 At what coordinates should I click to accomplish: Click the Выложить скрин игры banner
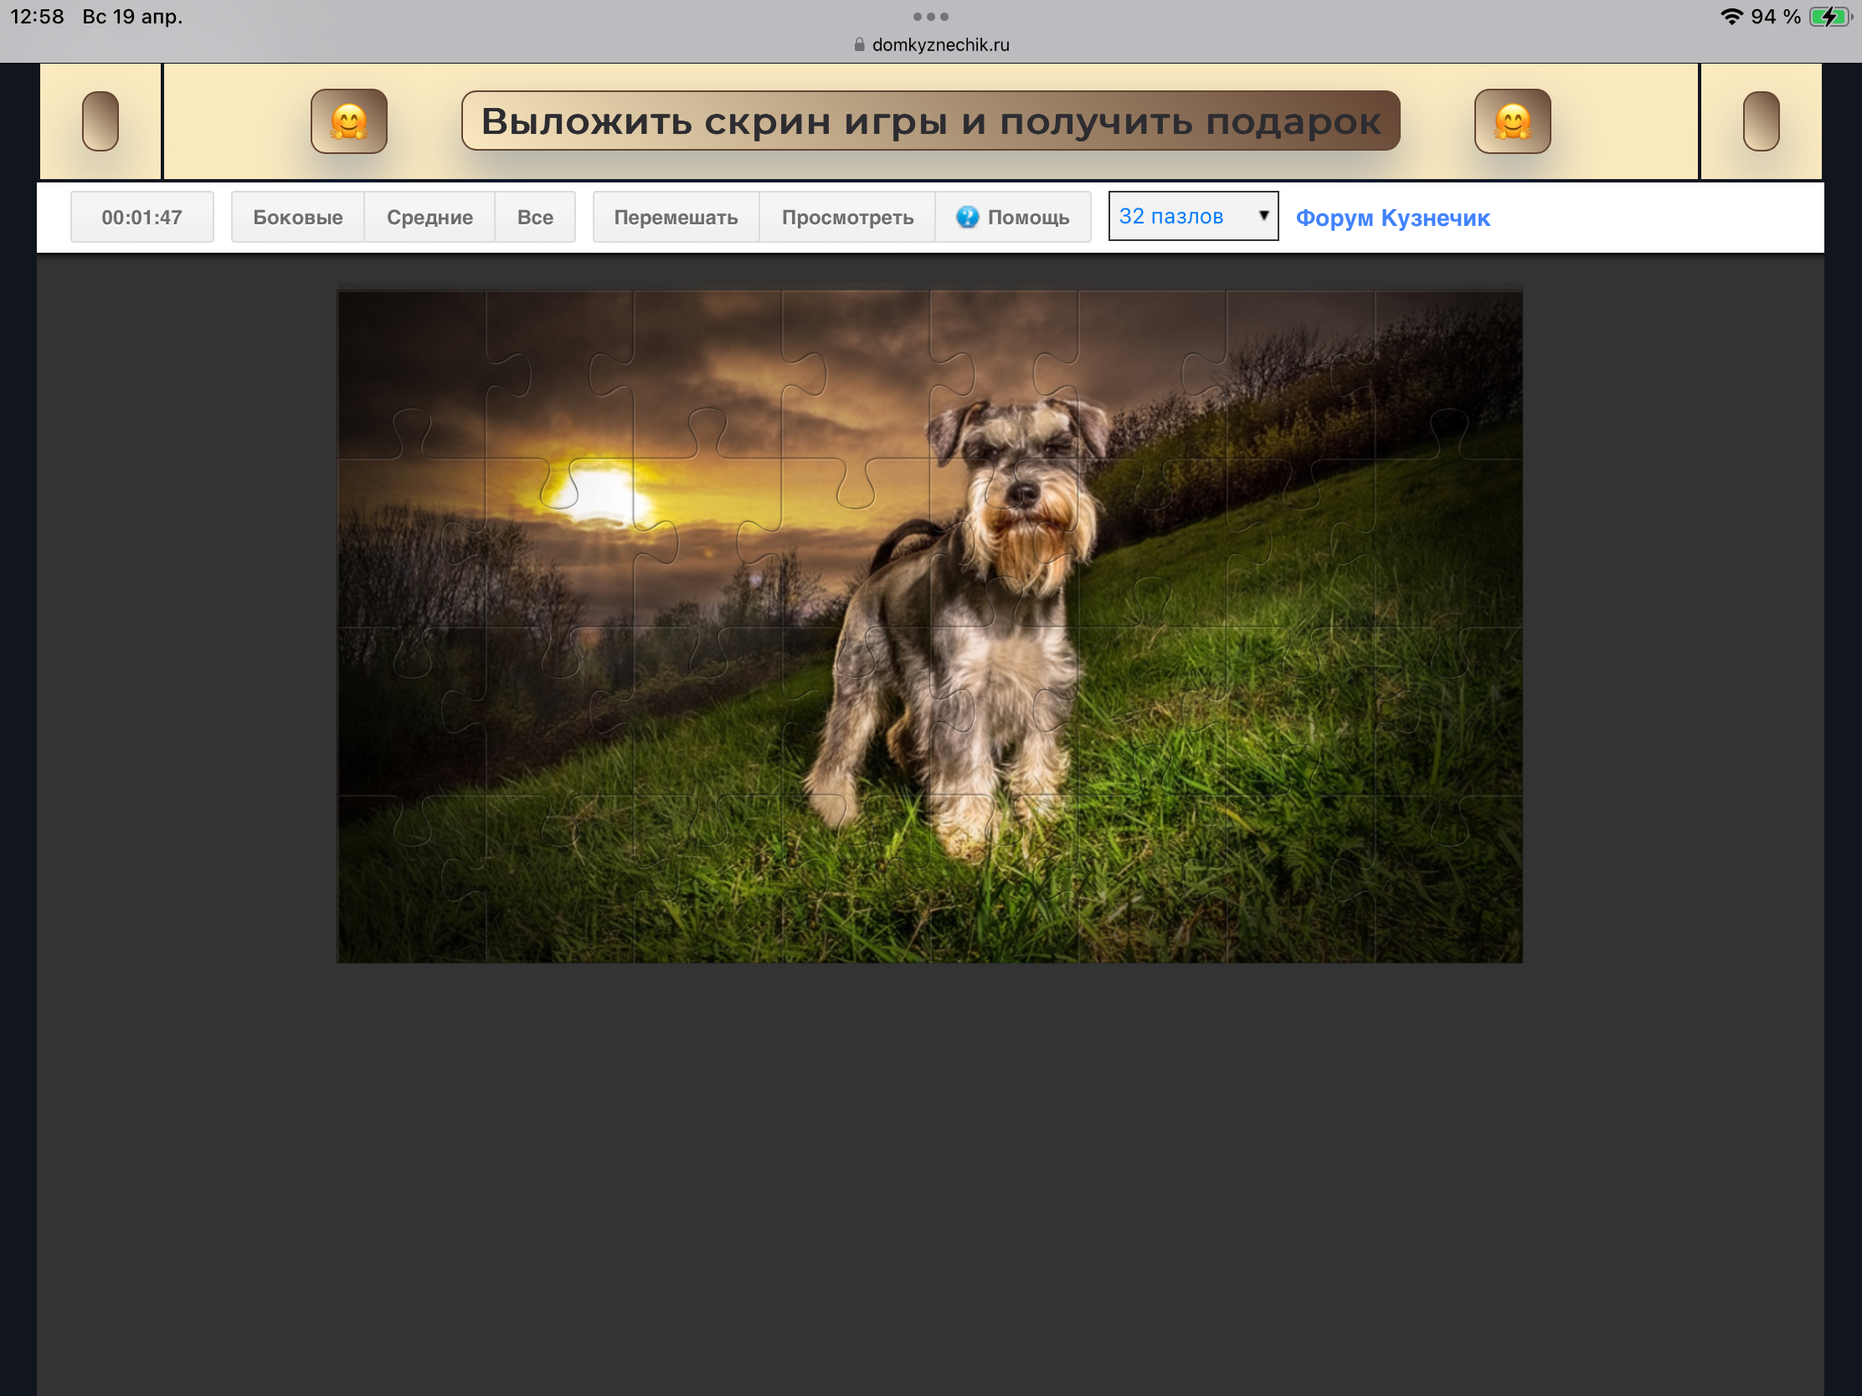(x=930, y=121)
